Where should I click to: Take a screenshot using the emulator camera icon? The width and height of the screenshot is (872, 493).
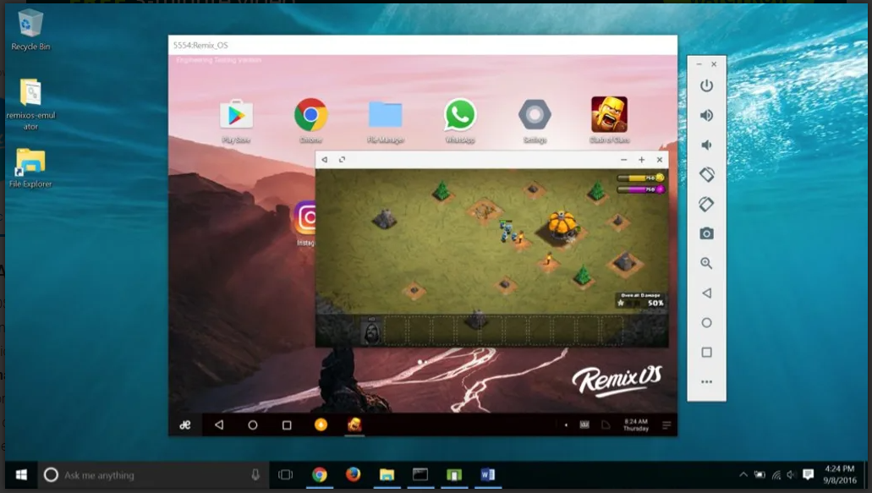(x=706, y=234)
